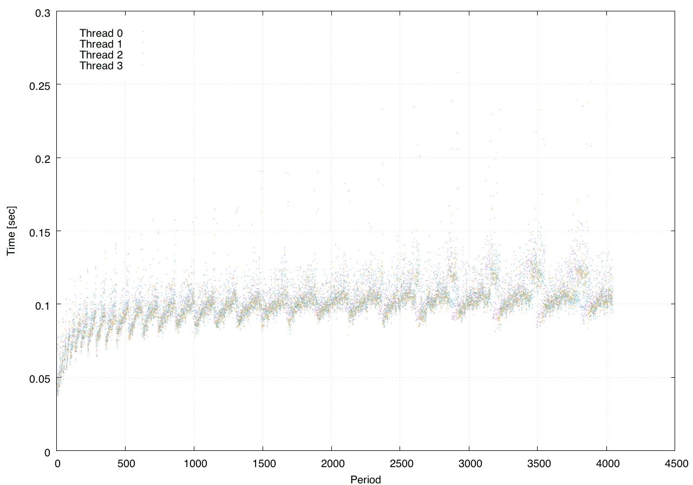Select the 4500 x-axis tick label
This screenshot has height=485, width=693.
click(675, 464)
